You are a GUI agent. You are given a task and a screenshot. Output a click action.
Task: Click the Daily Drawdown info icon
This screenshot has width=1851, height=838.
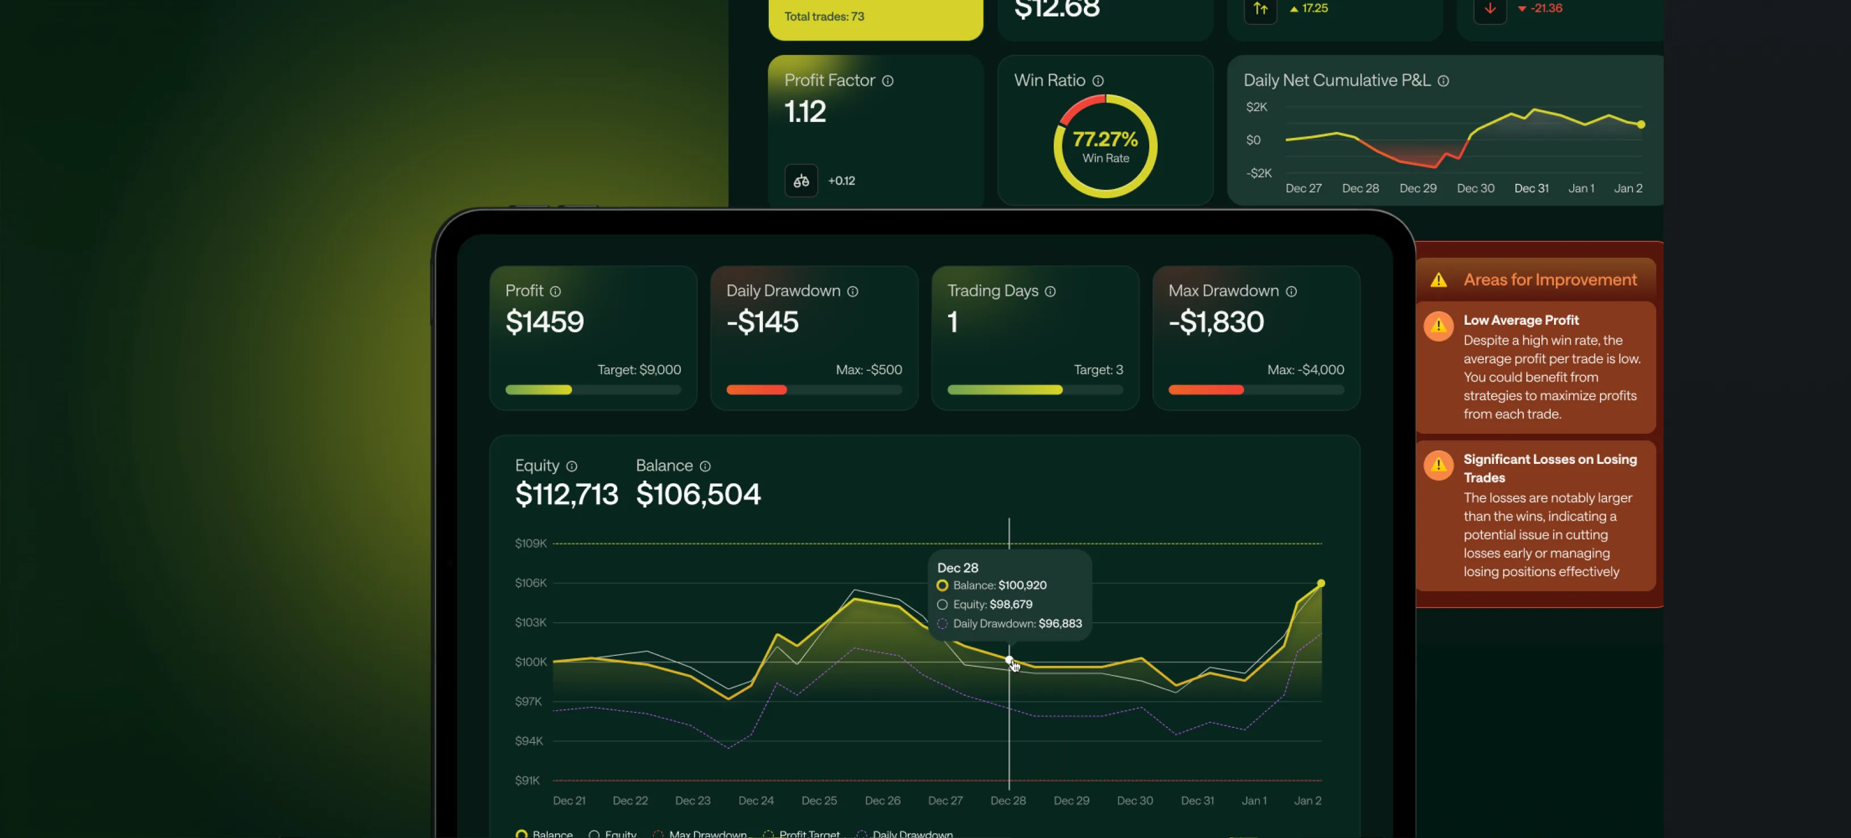(853, 292)
